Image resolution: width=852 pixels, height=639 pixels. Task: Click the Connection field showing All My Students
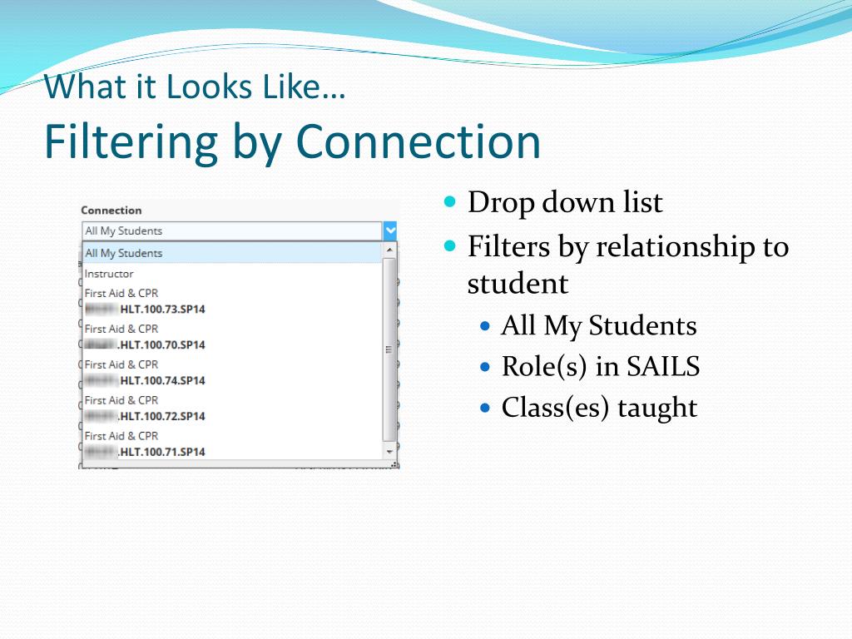click(x=232, y=231)
